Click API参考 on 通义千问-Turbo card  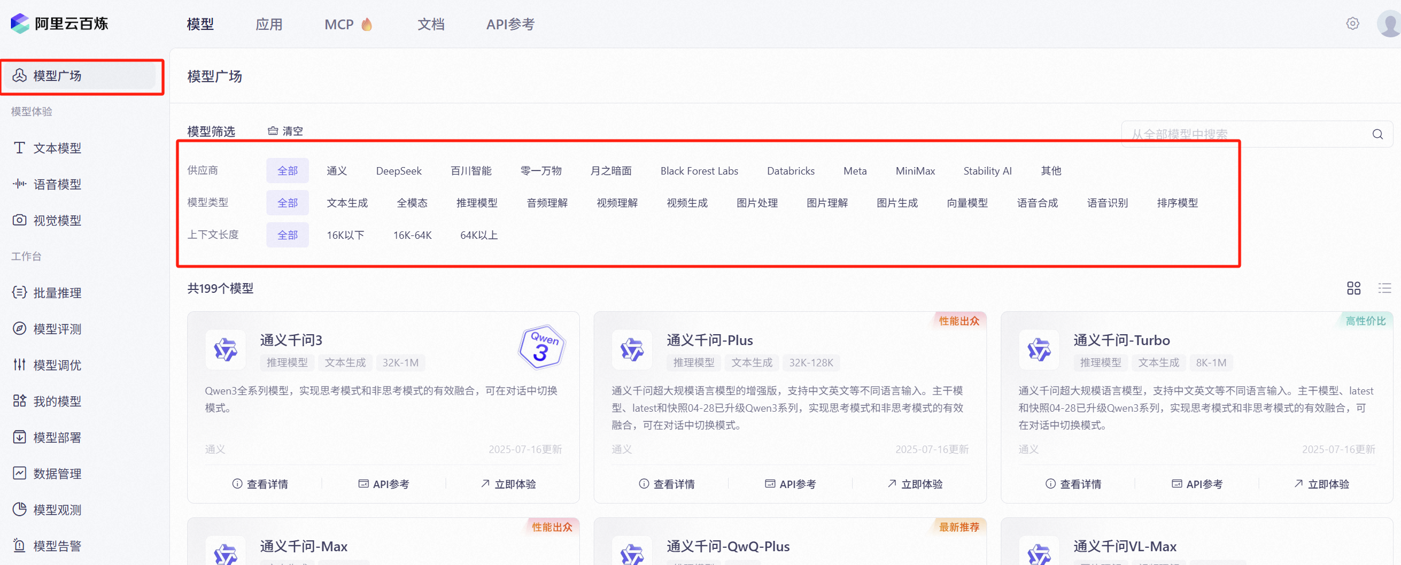(x=1197, y=484)
